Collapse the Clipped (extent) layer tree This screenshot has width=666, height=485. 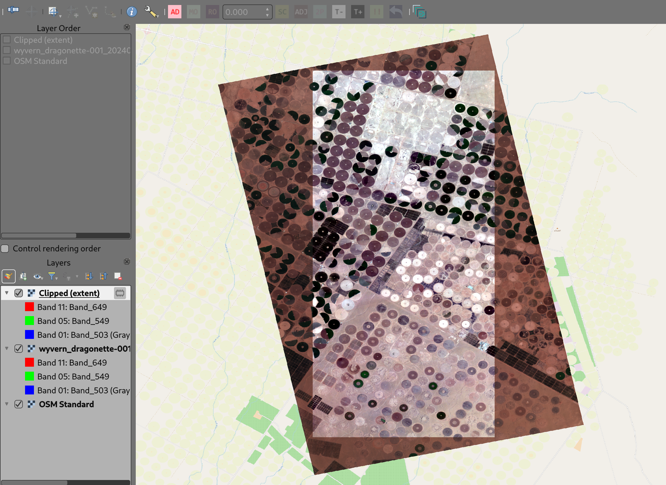coord(7,293)
